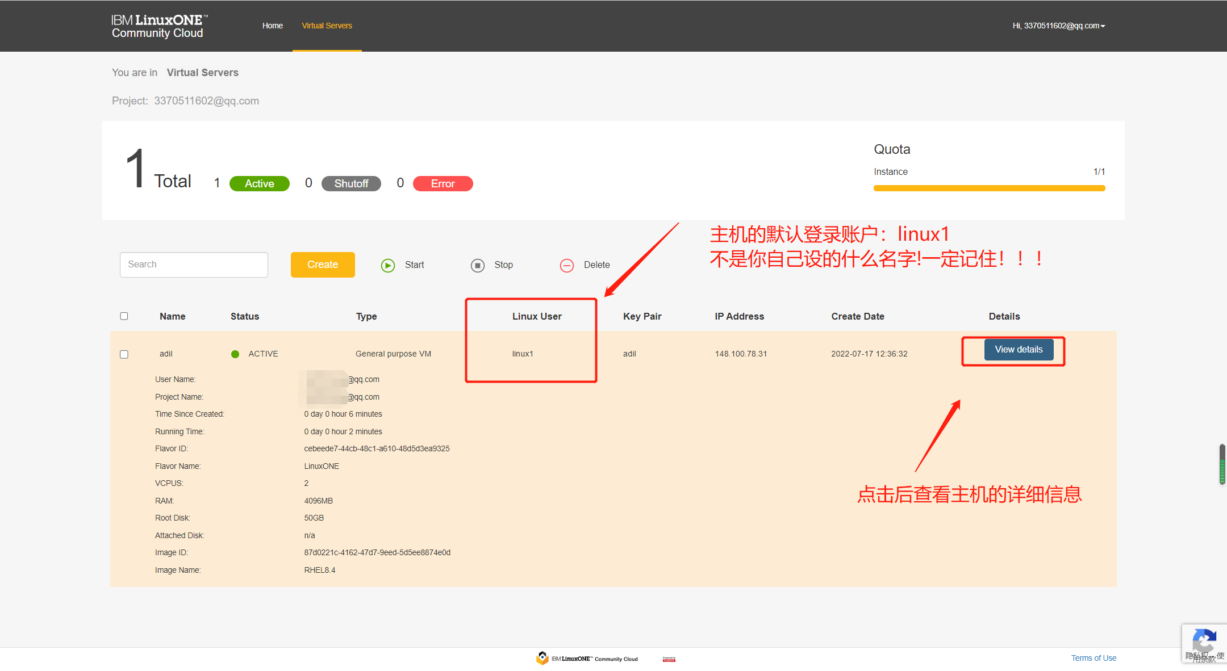
Task: Check the adil server row checkbox
Action: (124, 354)
